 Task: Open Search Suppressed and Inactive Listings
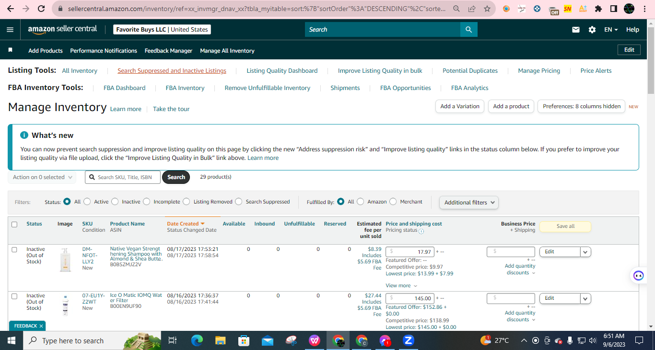(x=172, y=71)
